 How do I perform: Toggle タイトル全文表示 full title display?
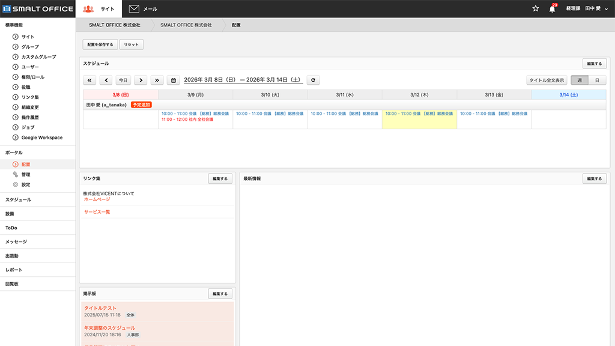click(546, 80)
